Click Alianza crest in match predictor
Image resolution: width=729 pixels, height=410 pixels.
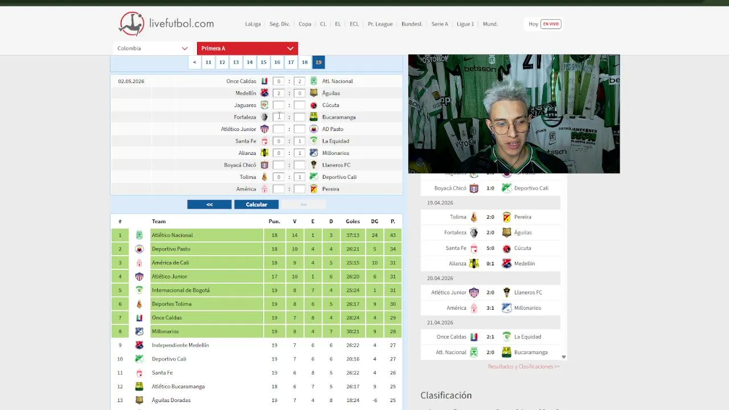pos(264,153)
